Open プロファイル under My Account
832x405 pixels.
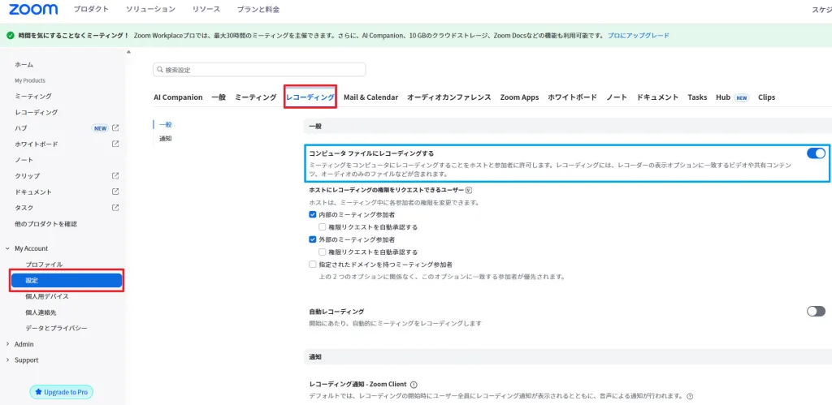click(x=44, y=265)
